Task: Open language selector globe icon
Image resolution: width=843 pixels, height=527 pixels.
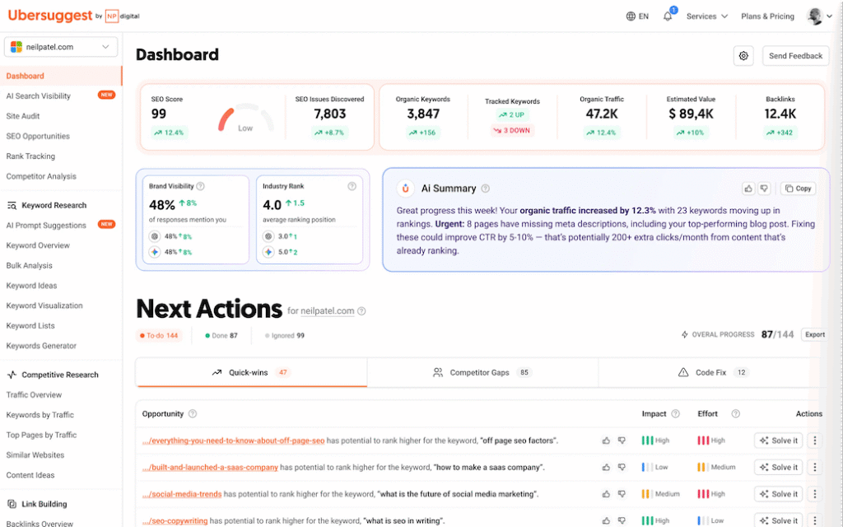Action: point(631,16)
